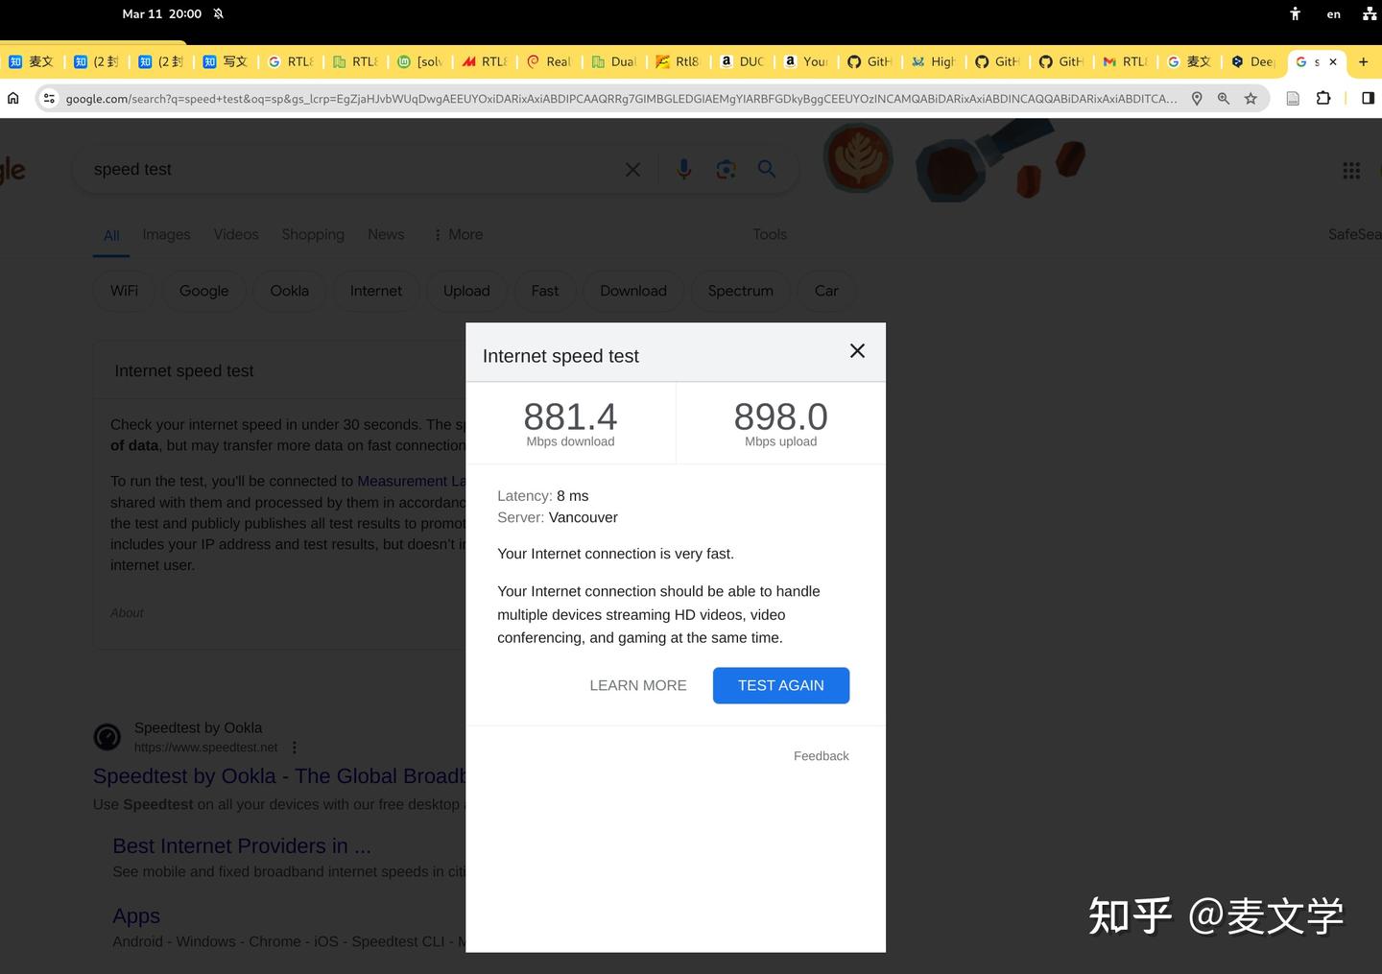Click the voice search microphone icon
This screenshot has height=974, width=1382.
pyautogui.click(x=683, y=169)
